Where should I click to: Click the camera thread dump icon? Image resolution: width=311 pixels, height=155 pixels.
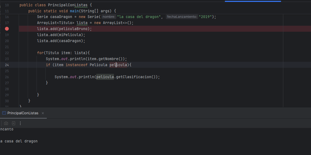(x=6, y=123)
